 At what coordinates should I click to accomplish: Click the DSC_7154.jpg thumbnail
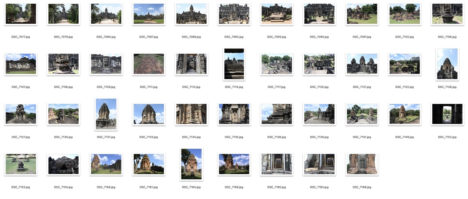(63, 164)
